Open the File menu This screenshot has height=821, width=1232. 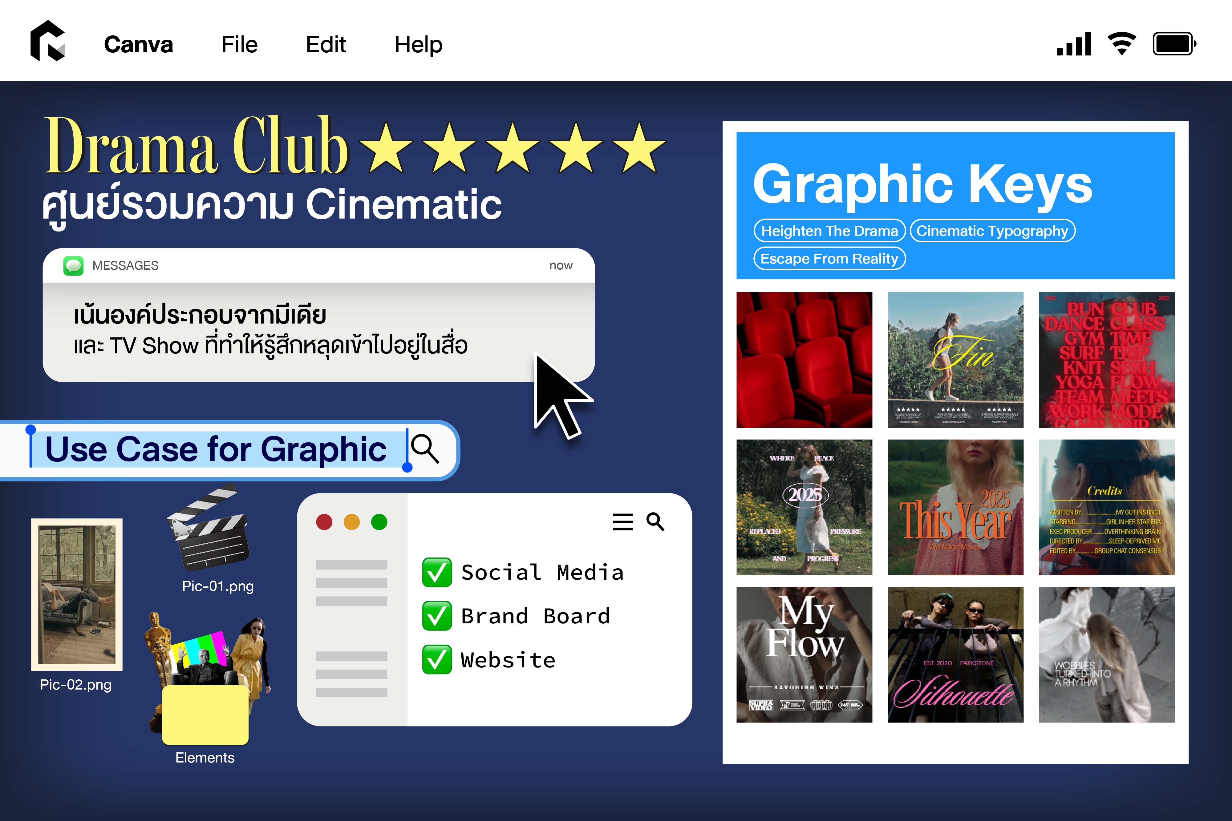[239, 45]
